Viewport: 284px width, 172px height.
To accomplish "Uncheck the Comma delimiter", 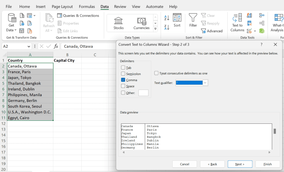I will click(123, 80).
